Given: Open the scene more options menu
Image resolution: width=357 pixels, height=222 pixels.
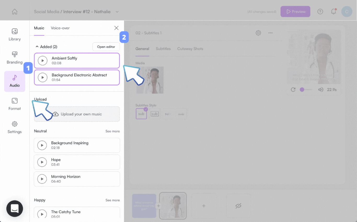Looking at the screenshot, I should click(270, 33).
